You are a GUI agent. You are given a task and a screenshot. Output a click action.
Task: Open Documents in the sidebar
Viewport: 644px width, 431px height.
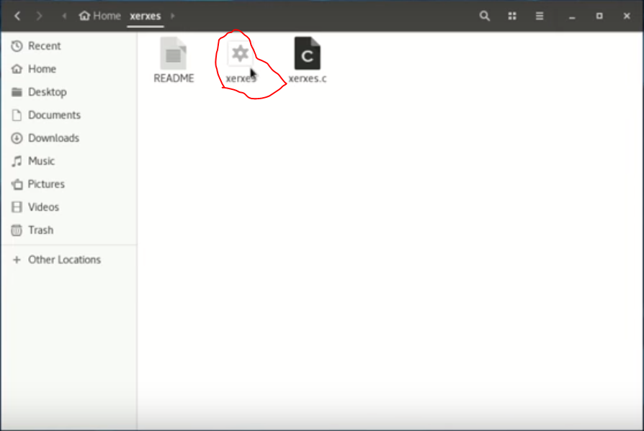pyautogui.click(x=54, y=115)
